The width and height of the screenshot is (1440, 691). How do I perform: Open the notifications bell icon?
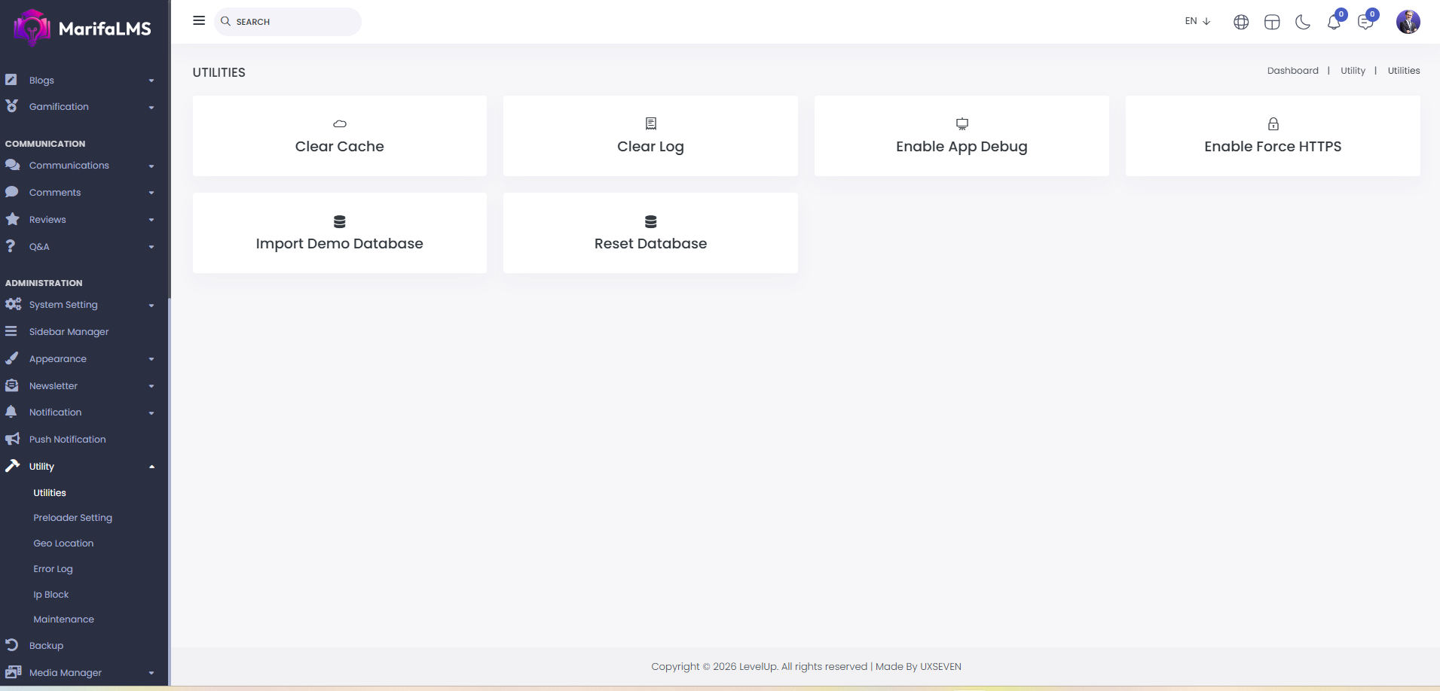(x=1334, y=22)
